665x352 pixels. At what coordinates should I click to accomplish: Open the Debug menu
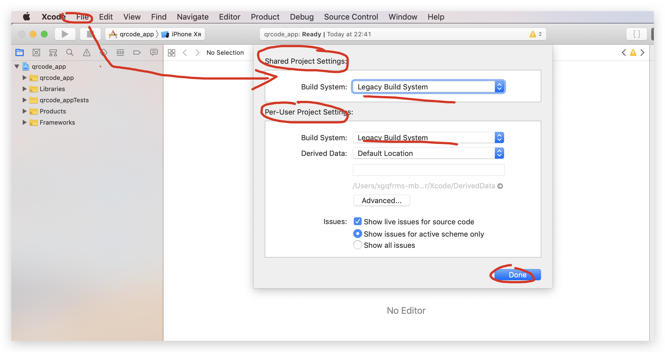coord(302,17)
